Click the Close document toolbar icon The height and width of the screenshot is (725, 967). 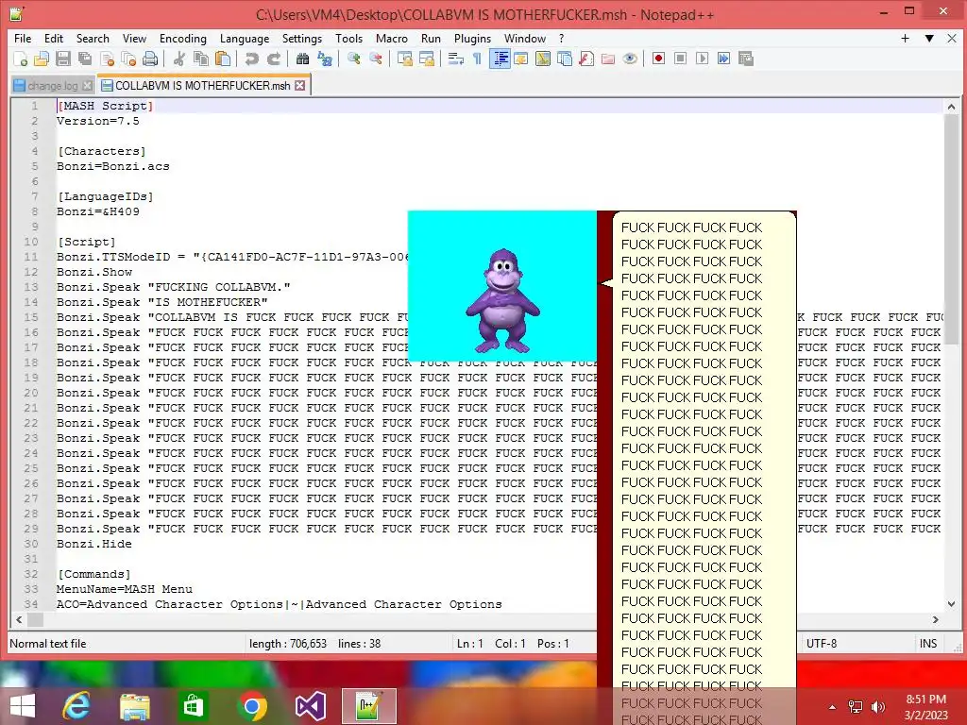pyautogui.click(x=107, y=59)
